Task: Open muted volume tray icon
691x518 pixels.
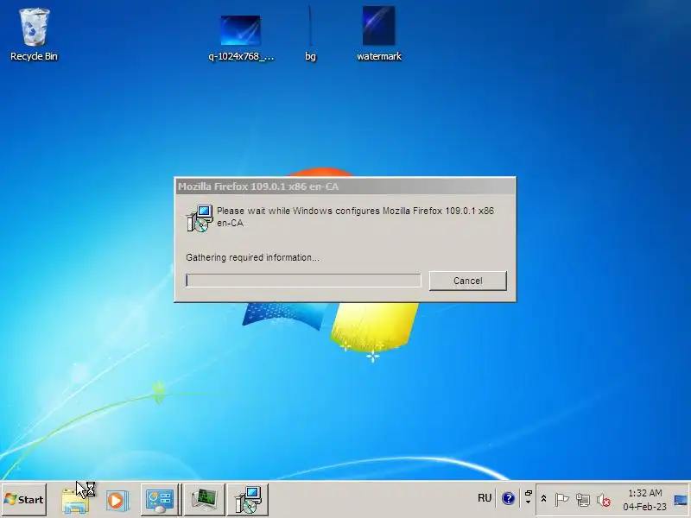Action: (x=603, y=501)
